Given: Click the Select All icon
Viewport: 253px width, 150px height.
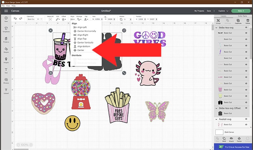Looking at the screenshot, I should click(50, 19).
